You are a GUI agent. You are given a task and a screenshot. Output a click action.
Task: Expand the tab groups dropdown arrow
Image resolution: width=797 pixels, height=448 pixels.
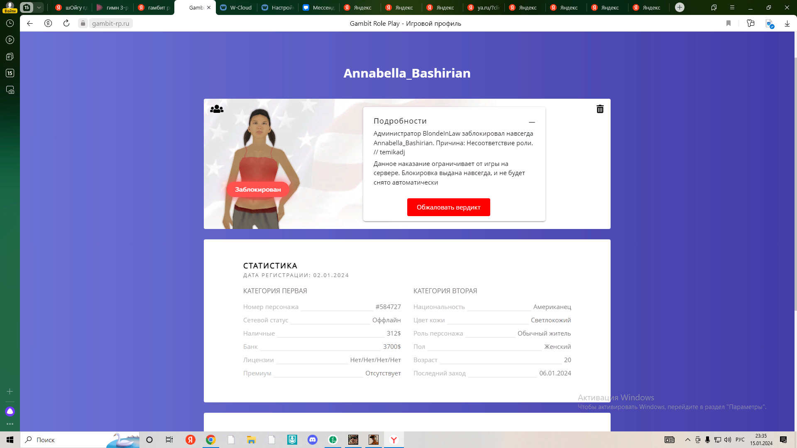39,7
